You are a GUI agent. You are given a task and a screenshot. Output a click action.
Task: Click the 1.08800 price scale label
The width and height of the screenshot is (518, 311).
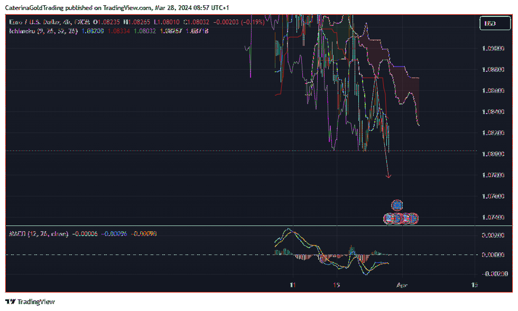click(x=493, y=70)
